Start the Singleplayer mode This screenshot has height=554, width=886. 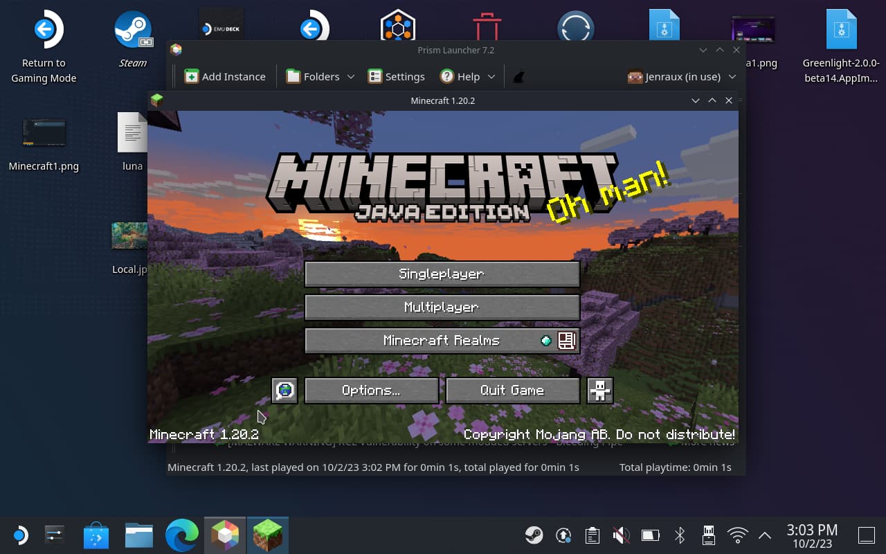click(x=442, y=274)
